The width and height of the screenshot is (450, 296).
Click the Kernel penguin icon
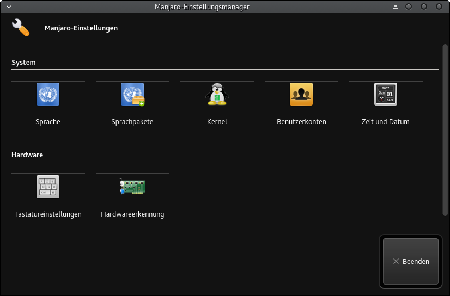click(x=217, y=94)
